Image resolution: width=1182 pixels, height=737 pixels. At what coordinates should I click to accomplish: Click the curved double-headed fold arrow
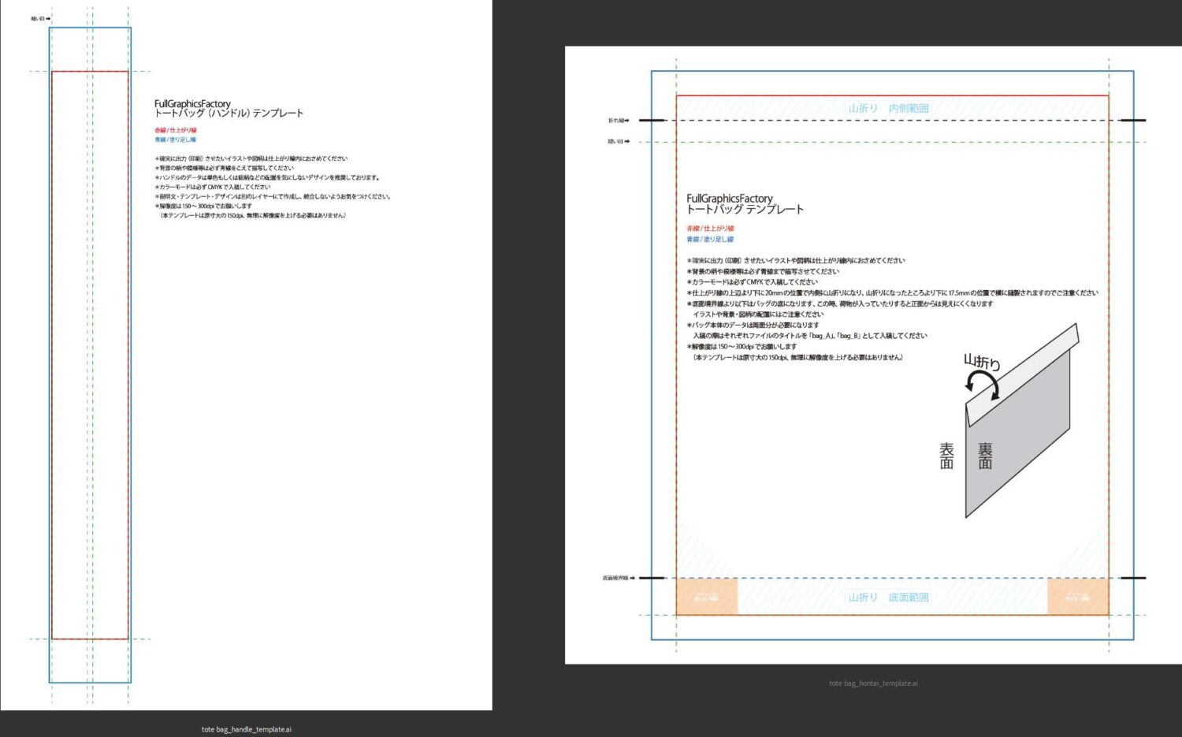point(983,385)
